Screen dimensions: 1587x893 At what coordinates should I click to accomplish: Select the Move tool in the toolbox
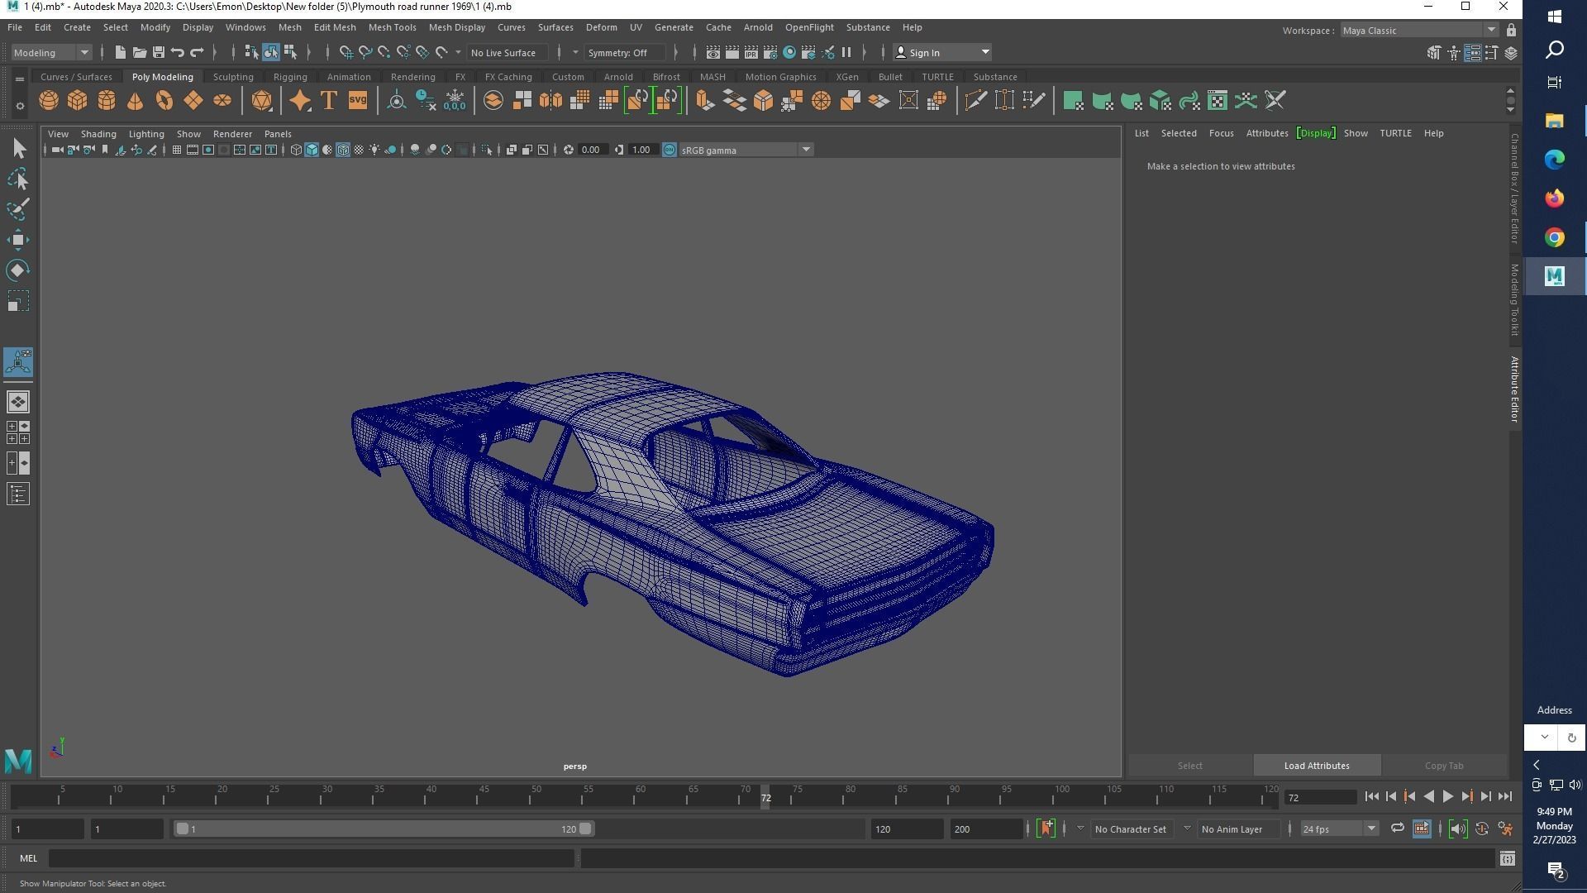(x=18, y=240)
